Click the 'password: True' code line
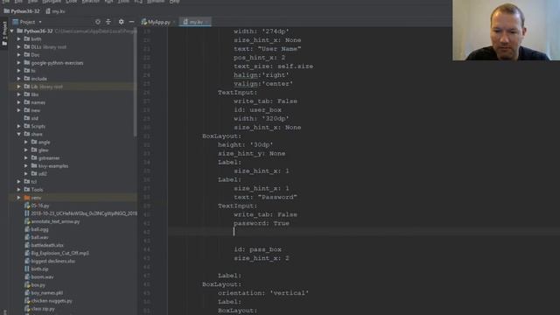 point(262,223)
